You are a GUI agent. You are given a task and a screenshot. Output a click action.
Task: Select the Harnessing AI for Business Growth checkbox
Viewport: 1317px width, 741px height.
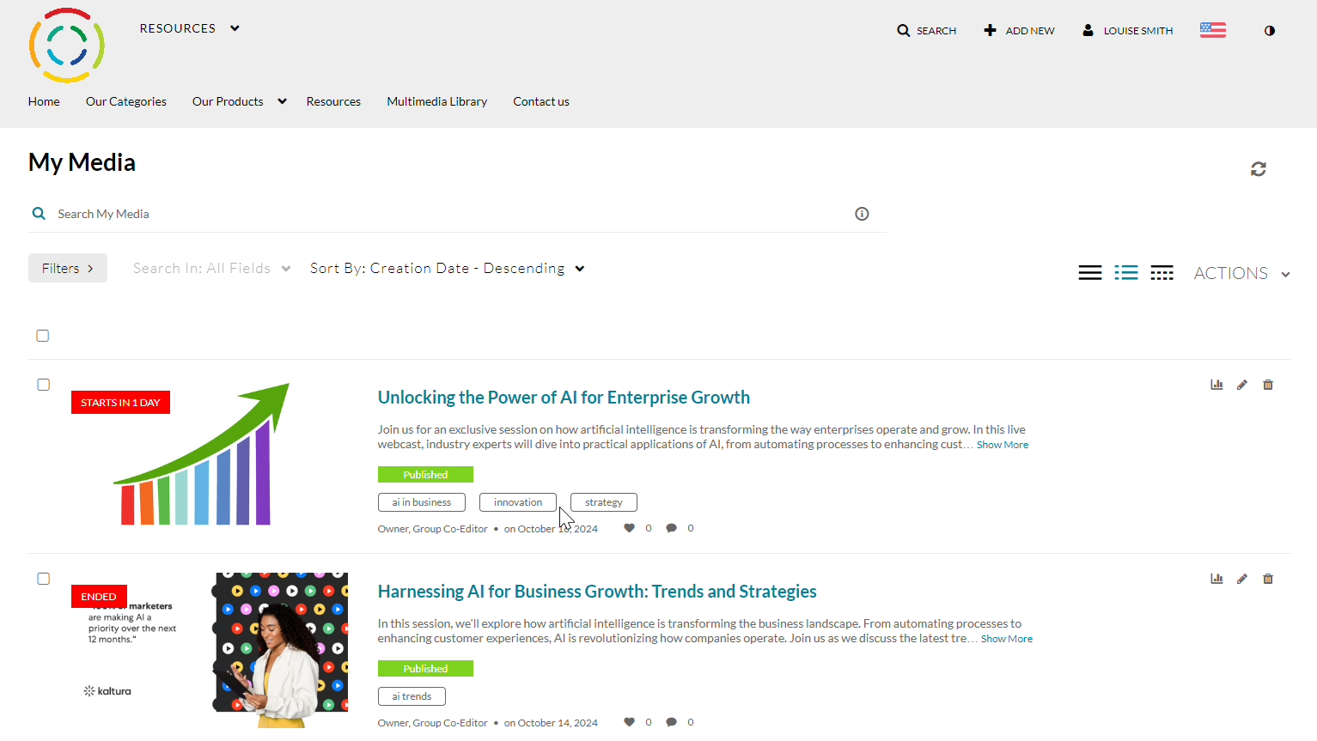click(x=43, y=579)
